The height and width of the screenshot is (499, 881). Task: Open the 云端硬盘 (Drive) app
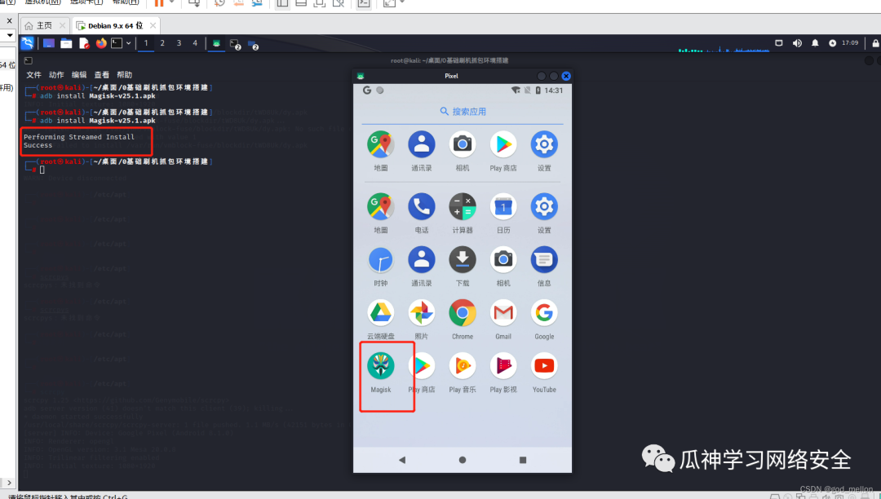click(380, 312)
